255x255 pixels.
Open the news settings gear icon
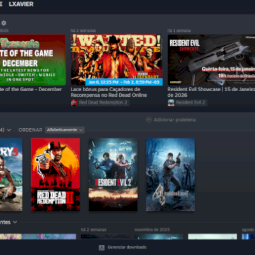(4, 23)
